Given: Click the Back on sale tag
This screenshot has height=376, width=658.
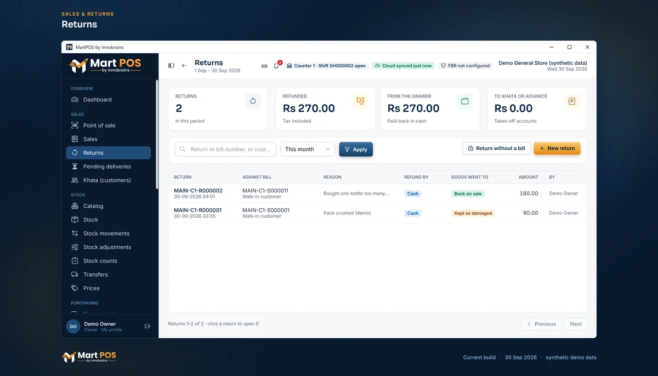Looking at the screenshot, I should pos(468,193).
